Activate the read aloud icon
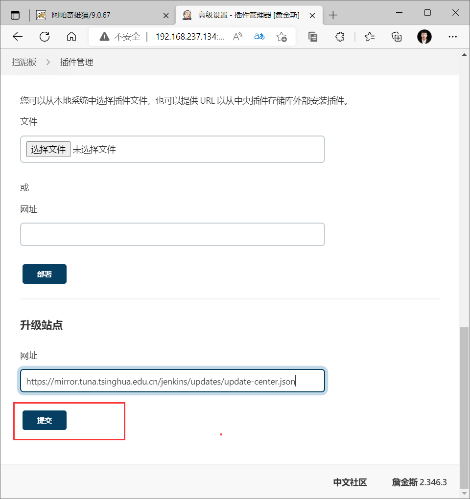 pos(237,37)
